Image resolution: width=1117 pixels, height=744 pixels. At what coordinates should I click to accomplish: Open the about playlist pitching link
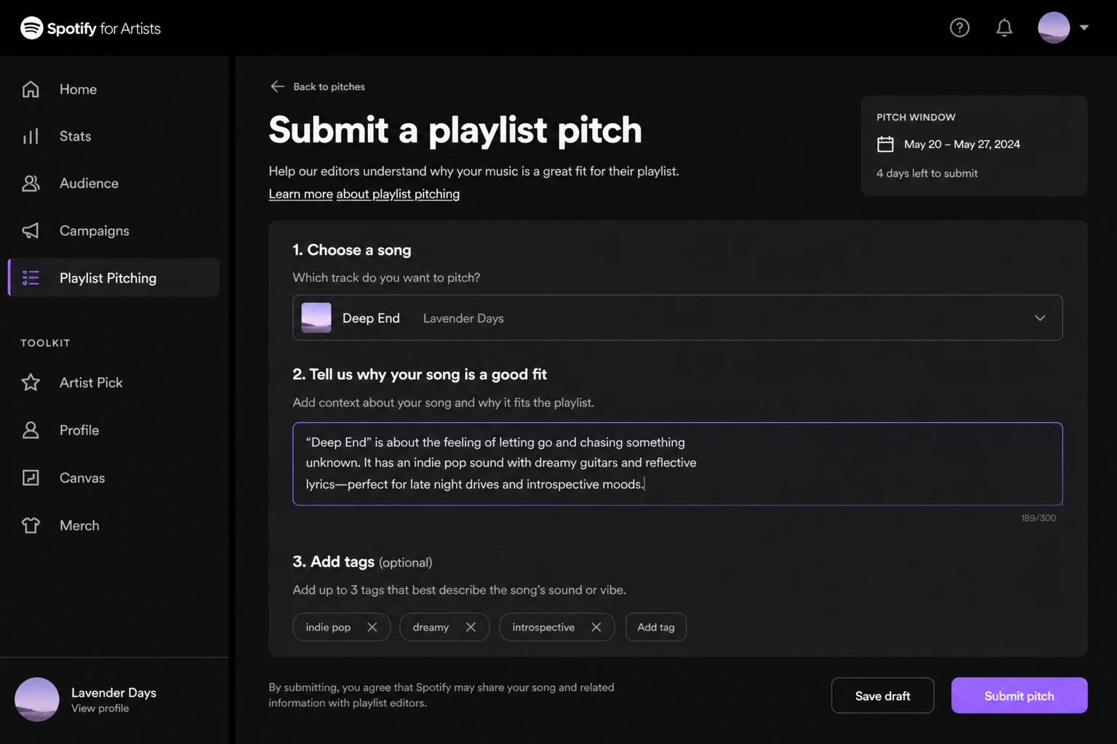click(x=398, y=194)
